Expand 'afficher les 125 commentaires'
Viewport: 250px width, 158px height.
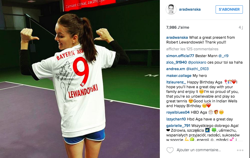pos(192,49)
